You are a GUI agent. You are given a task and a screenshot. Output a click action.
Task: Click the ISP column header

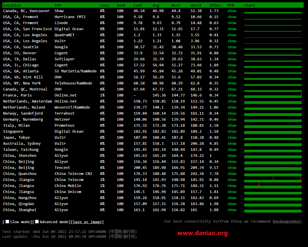58,5
